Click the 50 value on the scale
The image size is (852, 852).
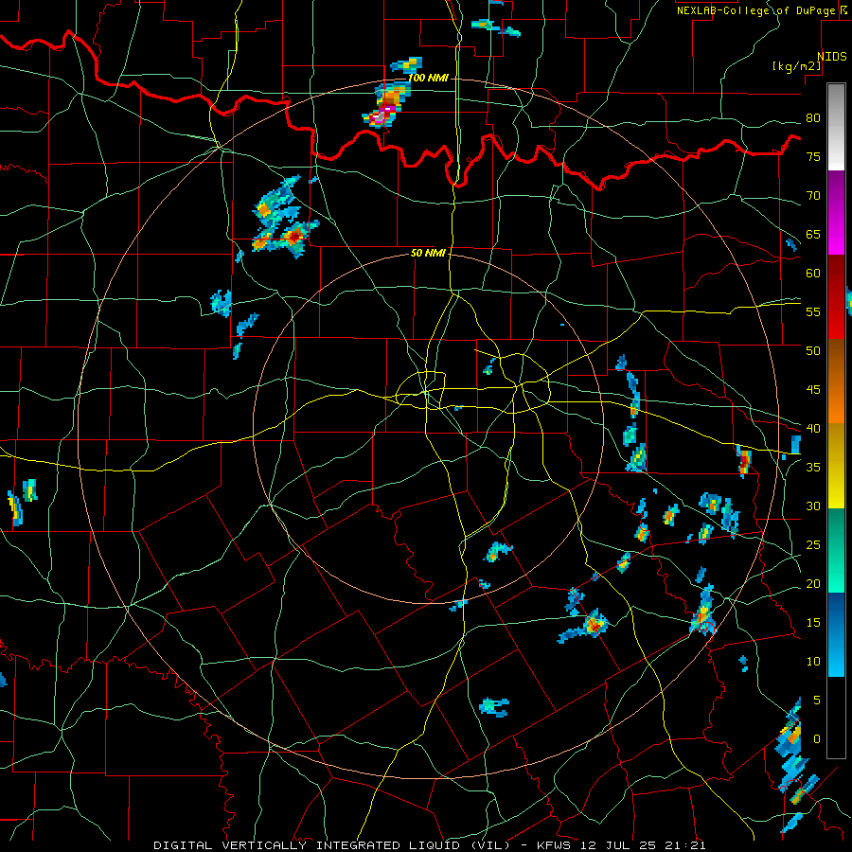[813, 350]
